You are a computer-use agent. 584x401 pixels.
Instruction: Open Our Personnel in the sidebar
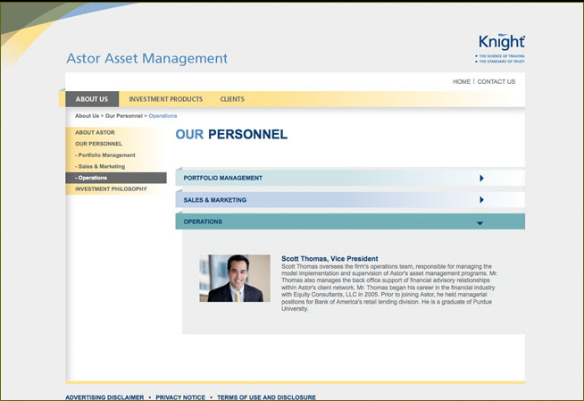click(99, 144)
